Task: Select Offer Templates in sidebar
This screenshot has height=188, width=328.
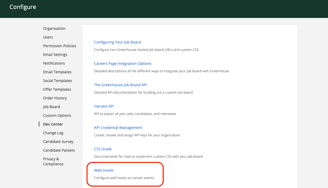Action: [x=57, y=89]
